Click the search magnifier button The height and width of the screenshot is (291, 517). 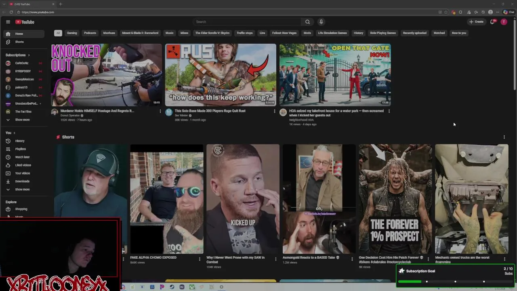pyautogui.click(x=307, y=22)
